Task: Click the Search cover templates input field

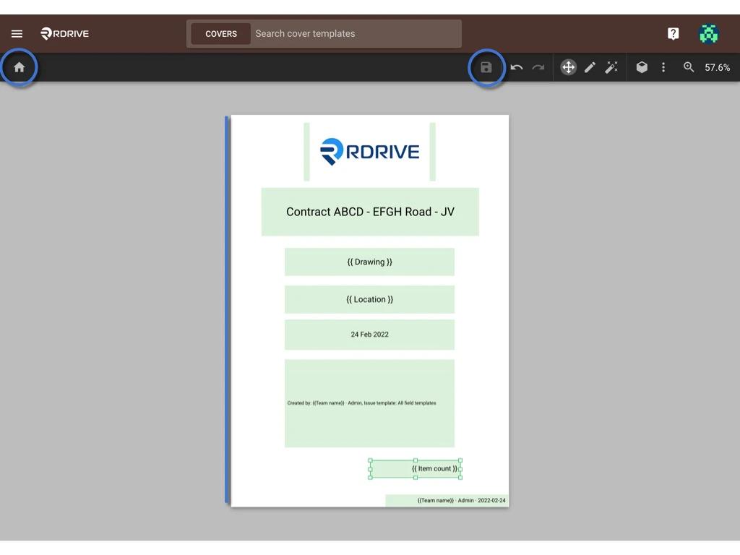Action: pyautogui.click(x=354, y=33)
